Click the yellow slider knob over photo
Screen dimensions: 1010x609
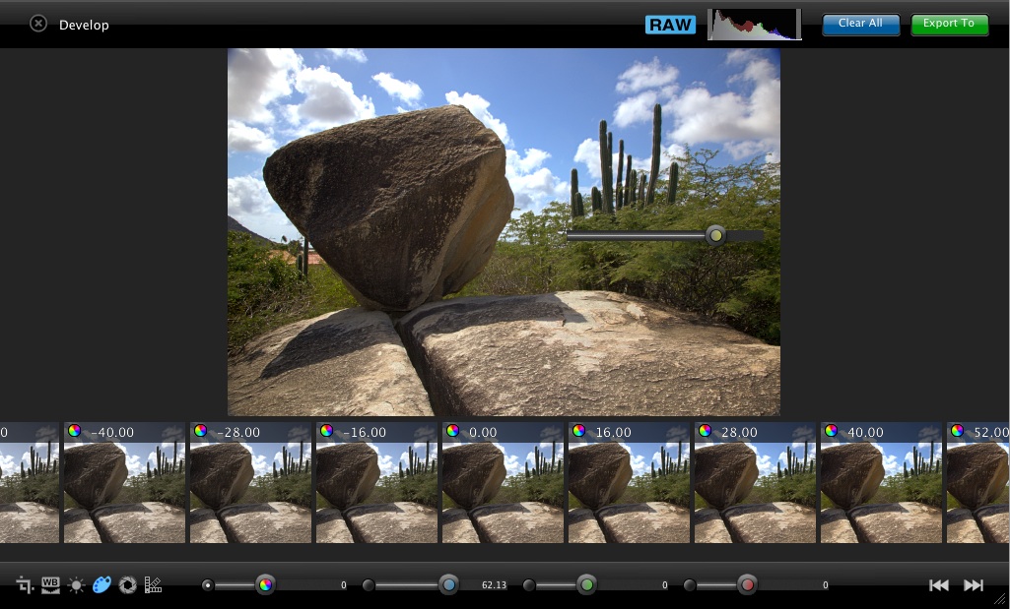coord(715,235)
